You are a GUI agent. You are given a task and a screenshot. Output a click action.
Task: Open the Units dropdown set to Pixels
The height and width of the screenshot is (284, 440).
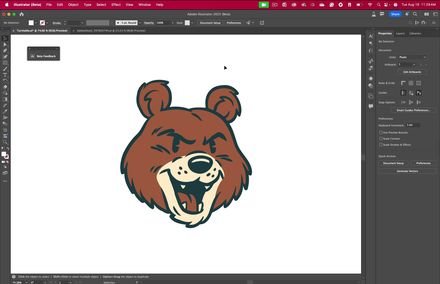412,57
